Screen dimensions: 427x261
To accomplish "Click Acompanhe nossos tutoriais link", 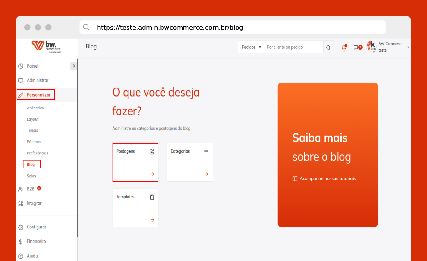I will [327, 178].
